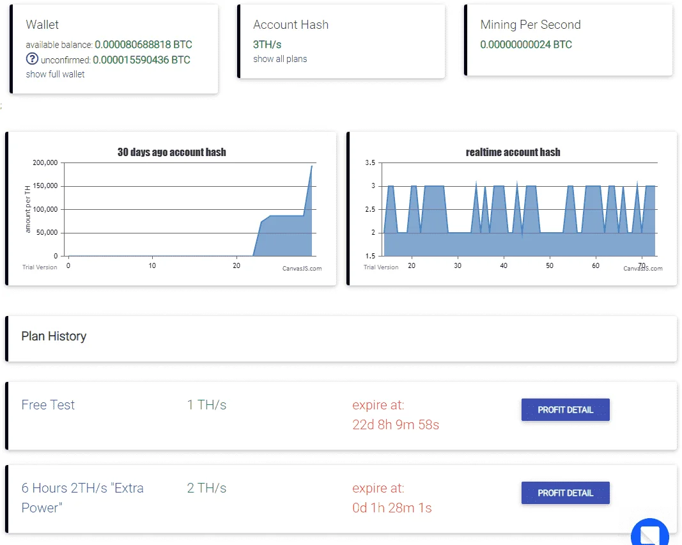The height and width of the screenshot is (545, 682).
Task: Open the chat widget bubble icon
Action: (x=650, y=532)
